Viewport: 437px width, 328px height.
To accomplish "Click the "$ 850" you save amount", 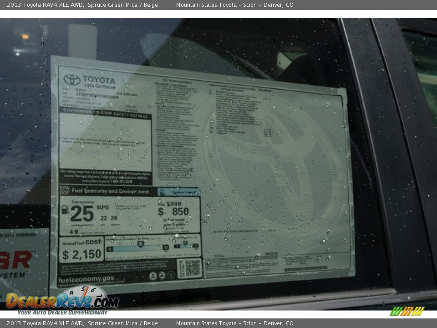I will click(173, 212).
